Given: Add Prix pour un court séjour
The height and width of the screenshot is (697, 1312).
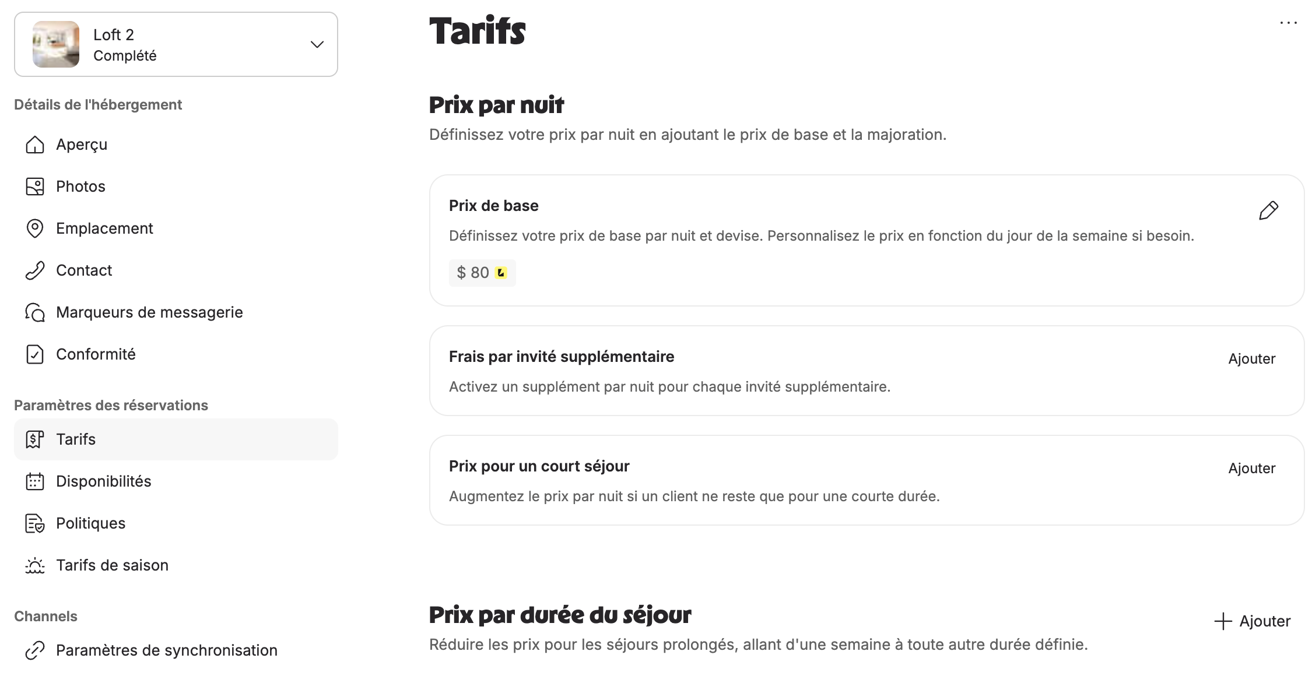Looking at the screenshot, I should (x=1251, y=468).
